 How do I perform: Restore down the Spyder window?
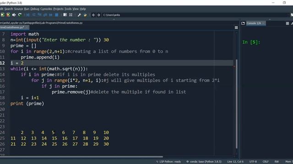pyautogui.click(x=284, y=3)
